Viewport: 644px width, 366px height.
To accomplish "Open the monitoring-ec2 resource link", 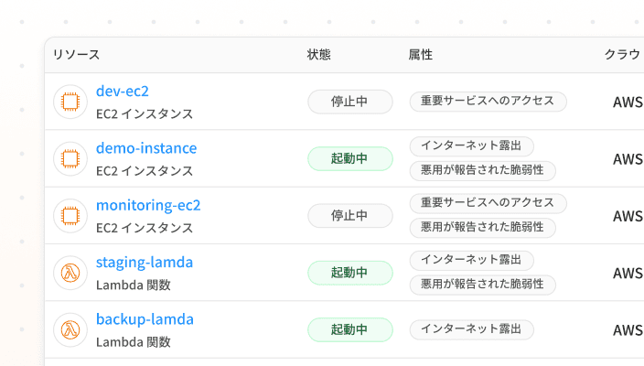I will click(x=148, y=204).
